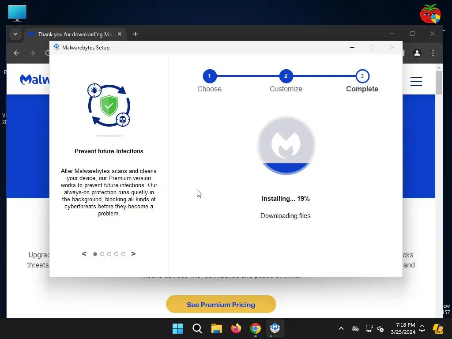This screenshot has width=452, height=339.
Task: Click the Installing 19% status text
Action: 286,199
